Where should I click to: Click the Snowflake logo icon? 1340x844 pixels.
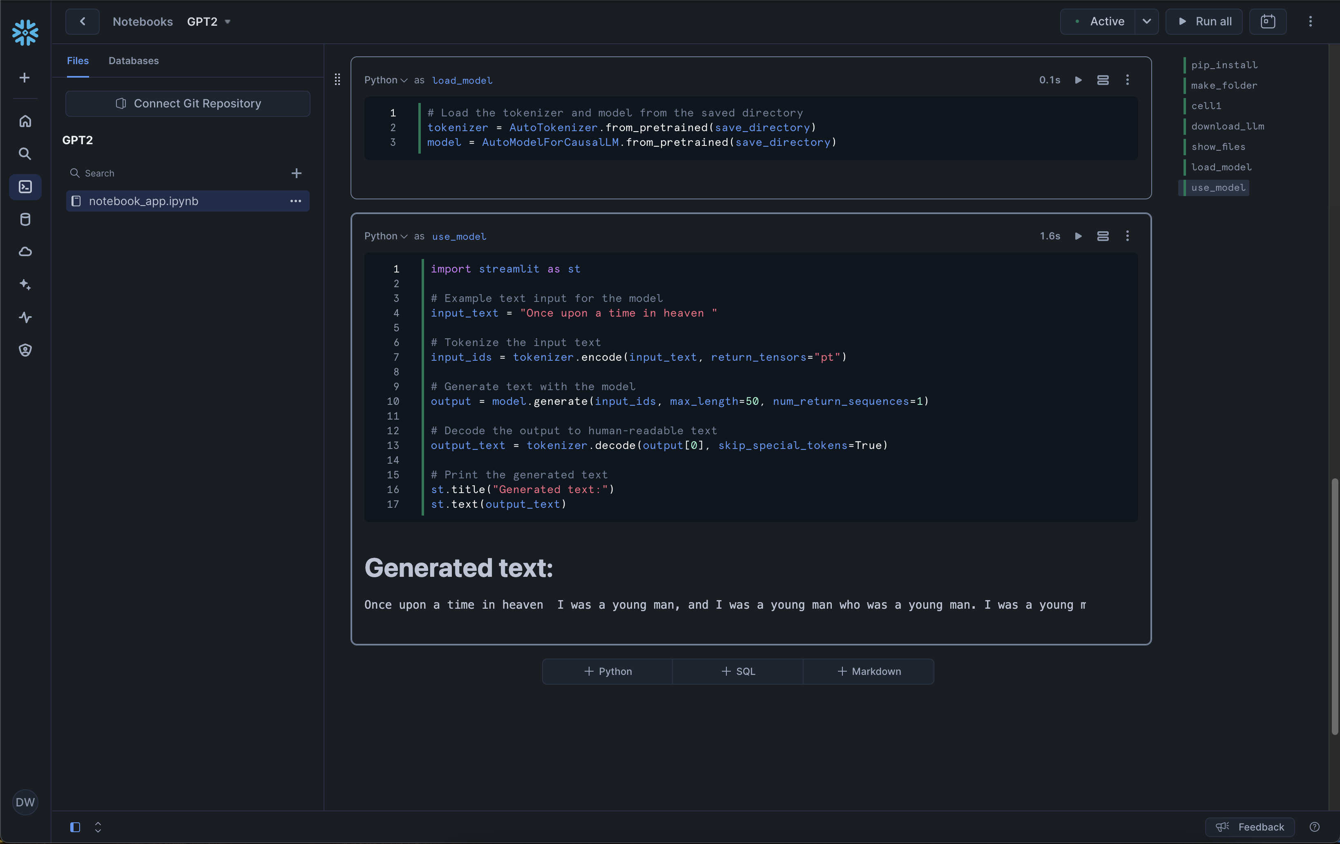(25, 33)
